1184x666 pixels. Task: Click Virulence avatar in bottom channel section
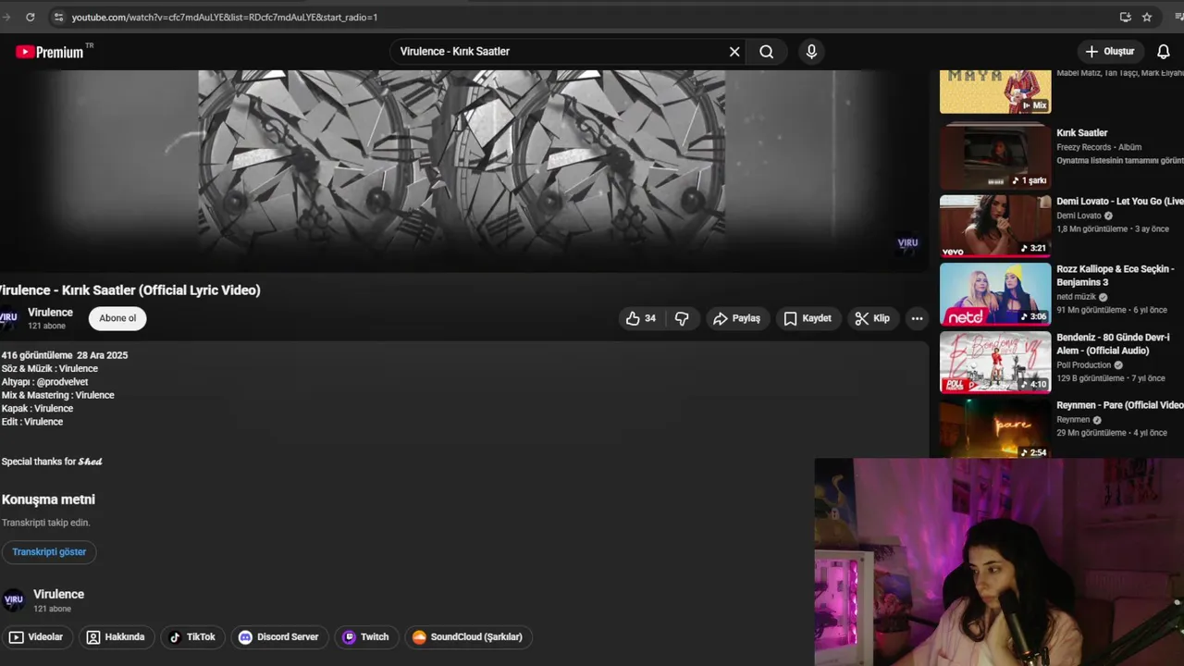coord(13,600)
